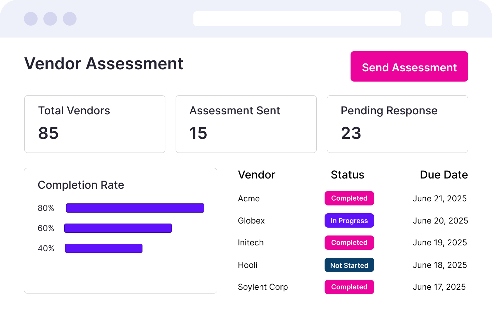The width and height of the screenshot is (492, 315).
Task: Click the Soylent Corp Completed badge
Action: (x=349, y=287)
